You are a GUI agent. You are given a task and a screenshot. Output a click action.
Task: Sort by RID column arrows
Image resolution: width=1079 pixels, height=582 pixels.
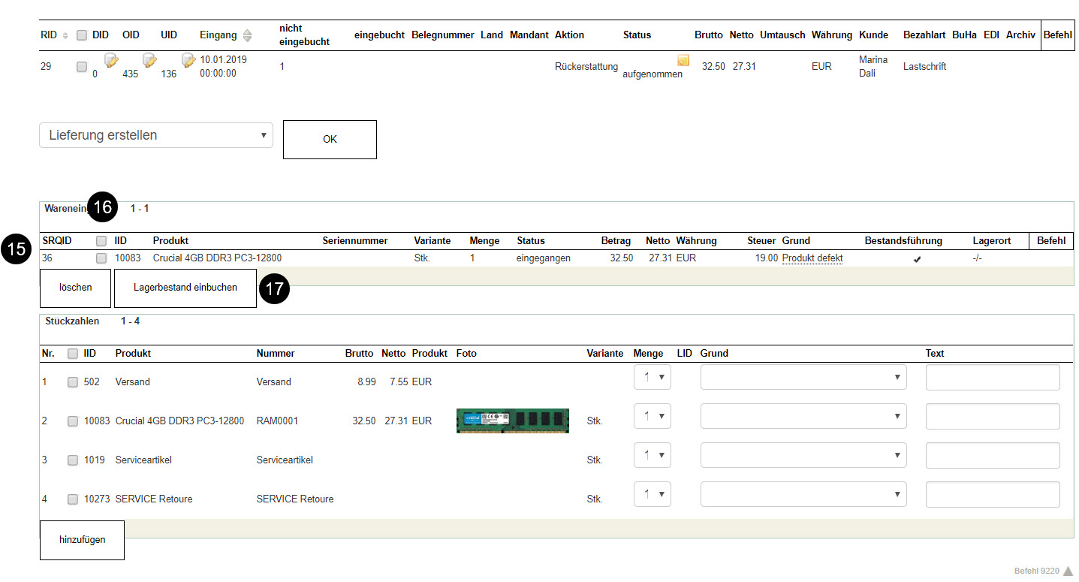(x=65, y=36)
